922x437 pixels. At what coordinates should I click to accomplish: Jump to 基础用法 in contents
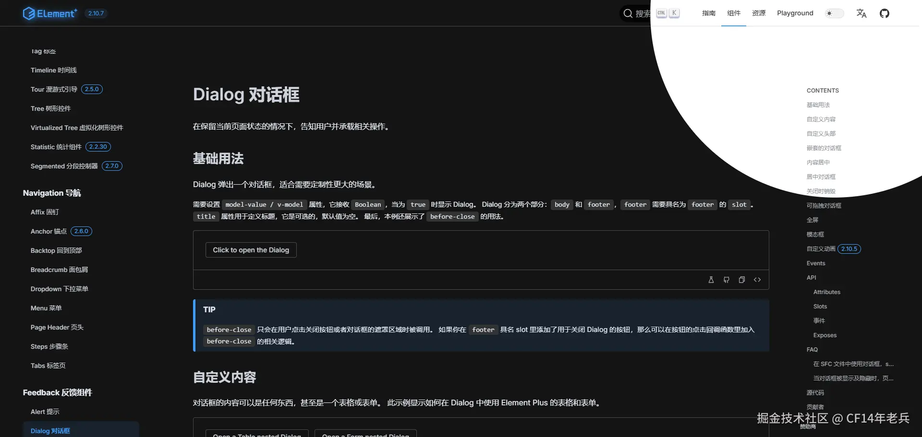[818, 105]
